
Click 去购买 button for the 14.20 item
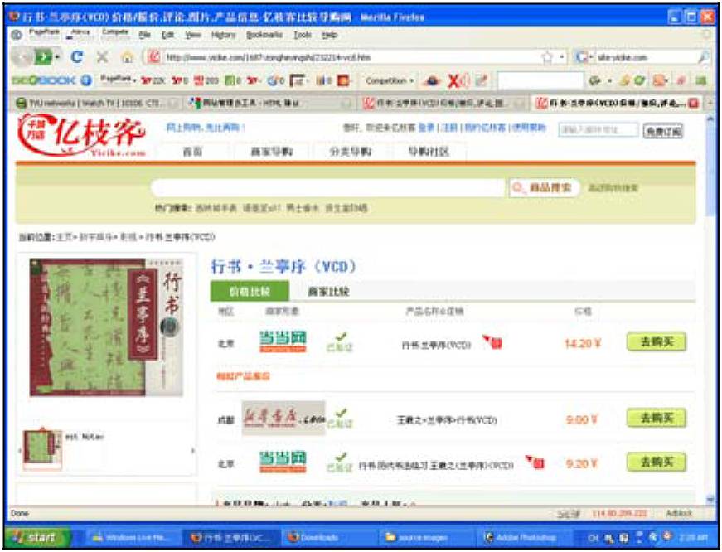[657, 341]
